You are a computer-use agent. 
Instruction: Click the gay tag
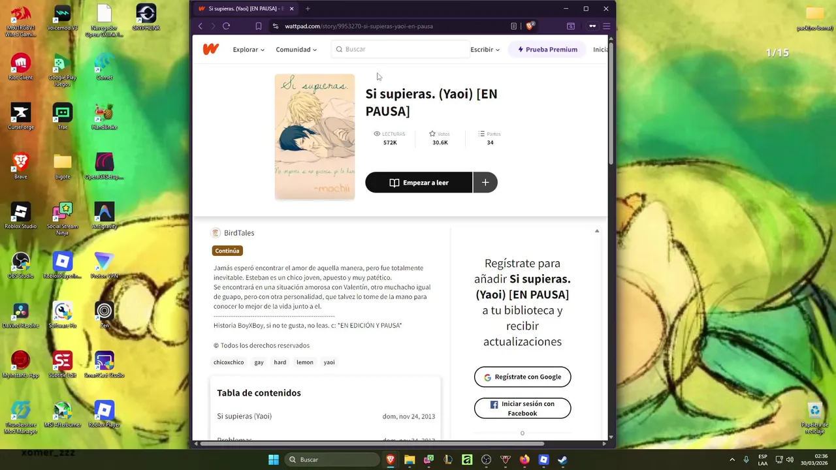(259, 362)
